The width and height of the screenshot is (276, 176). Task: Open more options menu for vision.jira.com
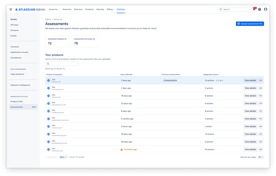pyautogui.click(x=261, y=126)
